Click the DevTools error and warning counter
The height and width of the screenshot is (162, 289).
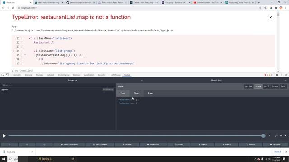click(268, 75)
